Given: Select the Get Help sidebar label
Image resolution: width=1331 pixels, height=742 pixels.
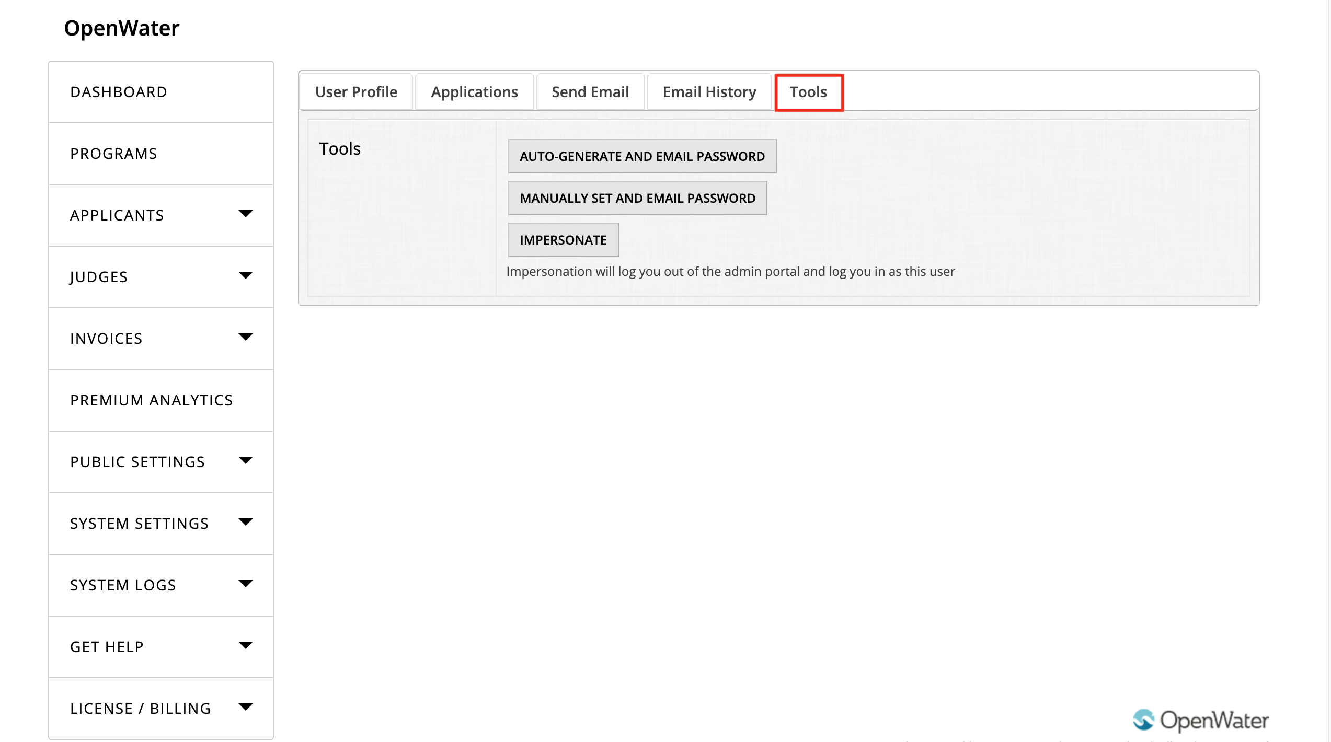Looking at the screenshot, I should pos(107,647).
